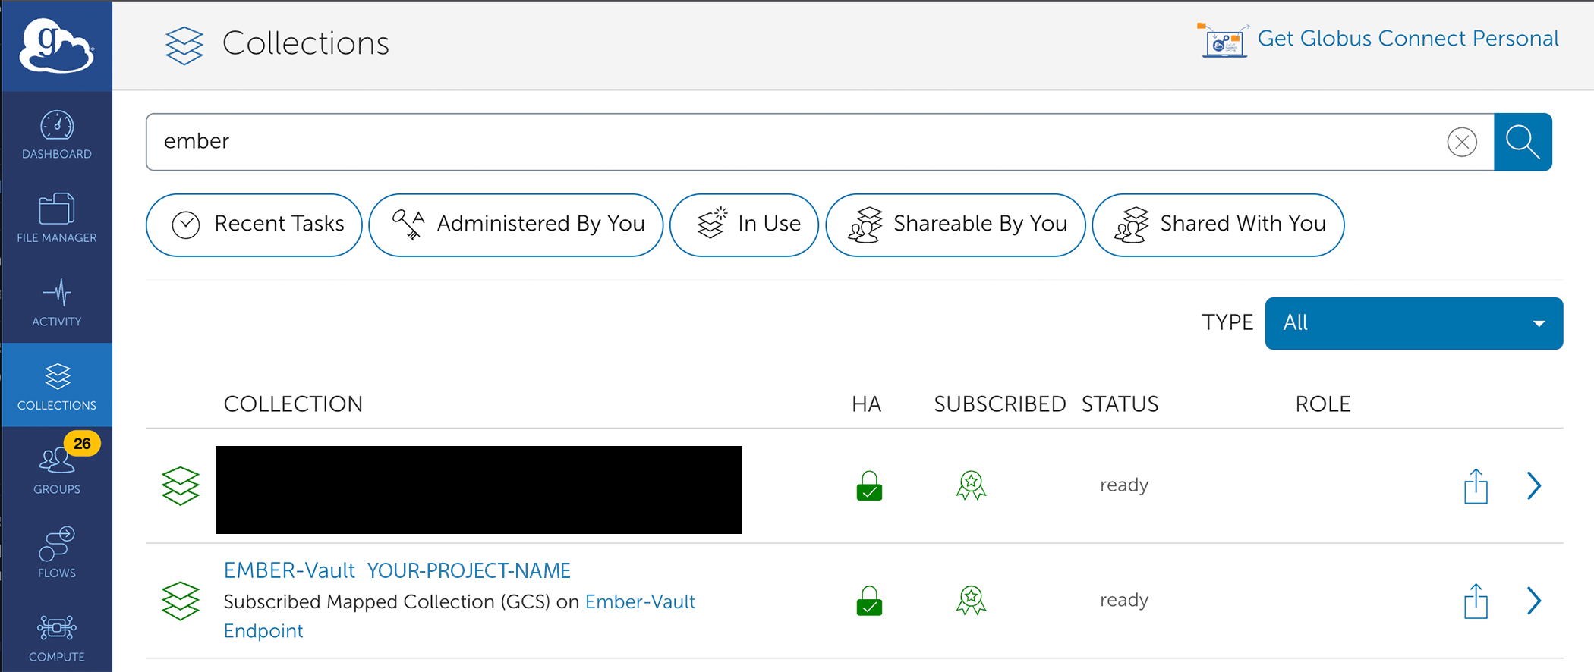This screenshot has width=1594, height=672.
Task: Open the Groups sidebar section
Action: 57,469
